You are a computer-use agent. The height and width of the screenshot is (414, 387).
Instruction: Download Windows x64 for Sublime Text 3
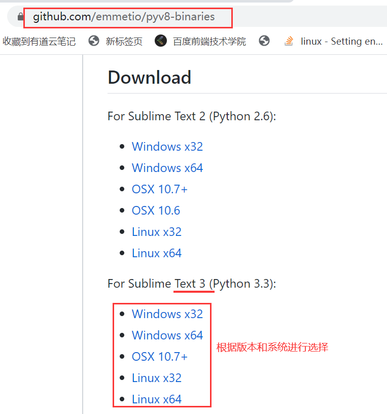point(167,335)
